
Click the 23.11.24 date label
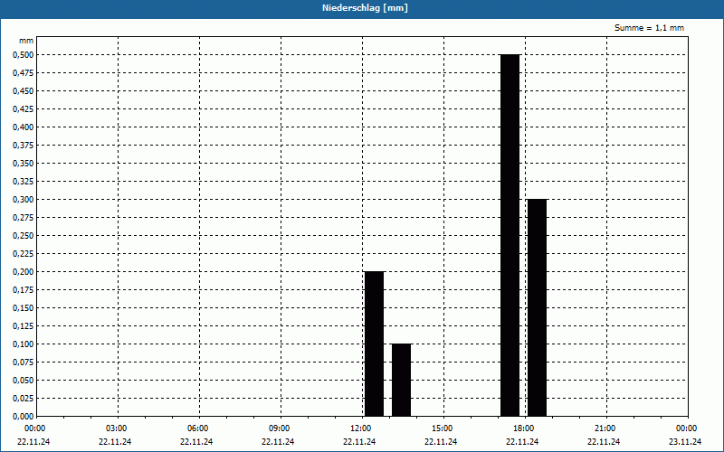point(685,442)
